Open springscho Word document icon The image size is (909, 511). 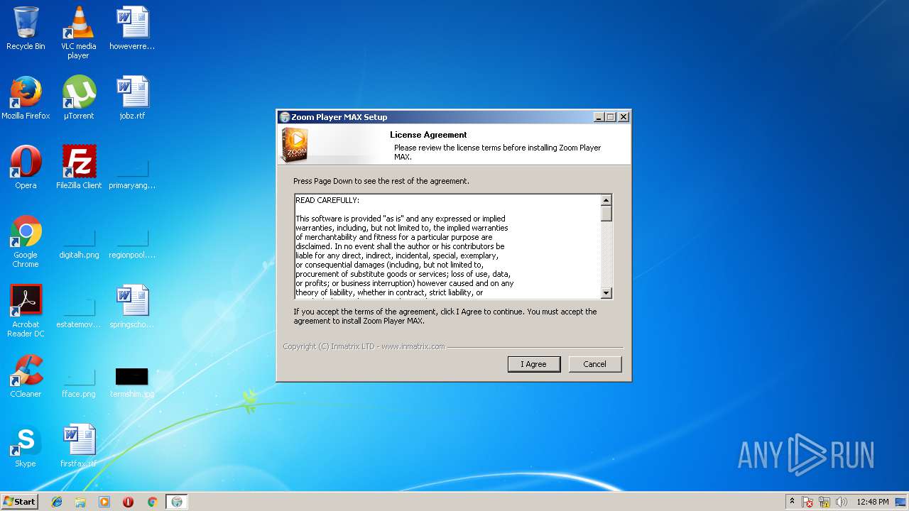(x=132, y=307)
